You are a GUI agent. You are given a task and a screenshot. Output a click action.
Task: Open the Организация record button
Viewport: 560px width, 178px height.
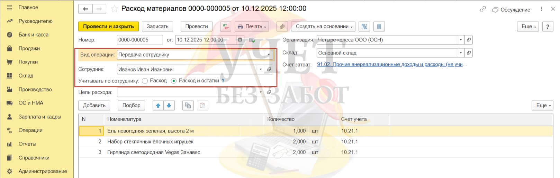tap(469, 40)
